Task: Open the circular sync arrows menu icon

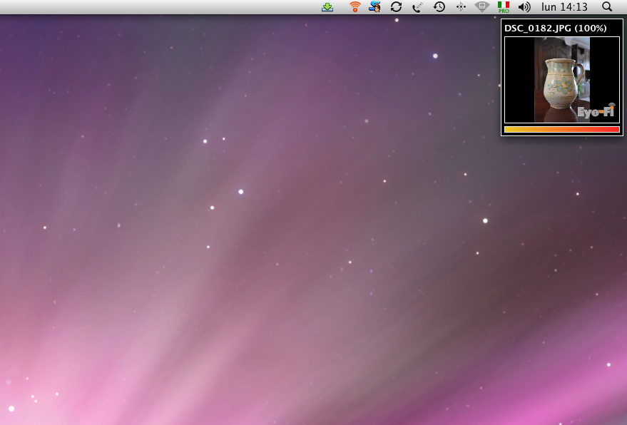Action: (397, 7)
